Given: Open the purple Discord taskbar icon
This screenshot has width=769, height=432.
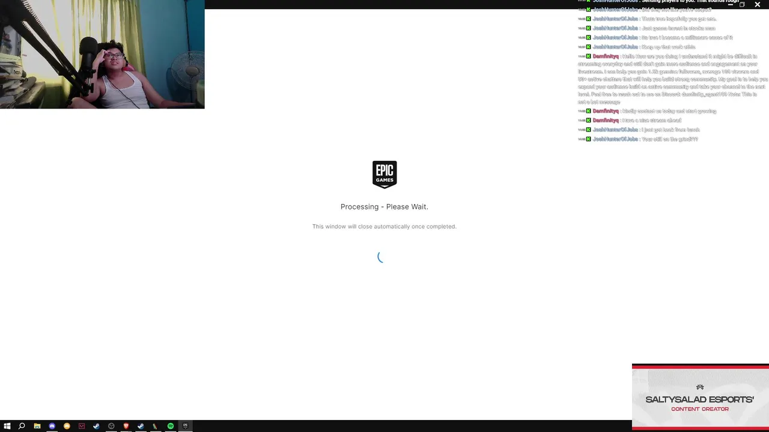Looking at the screenshot, I should point(52,426).
